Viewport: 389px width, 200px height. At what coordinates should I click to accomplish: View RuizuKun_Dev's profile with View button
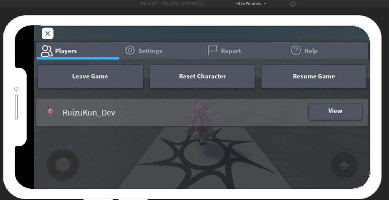(x=335, y=111)
